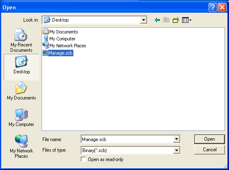Expand the File name dropdown arrow

pos(176,139)
